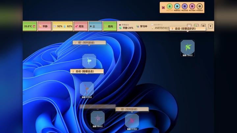
Task: Click the light-green pet below first 嘿! bubble
Action: click(89, 61)
